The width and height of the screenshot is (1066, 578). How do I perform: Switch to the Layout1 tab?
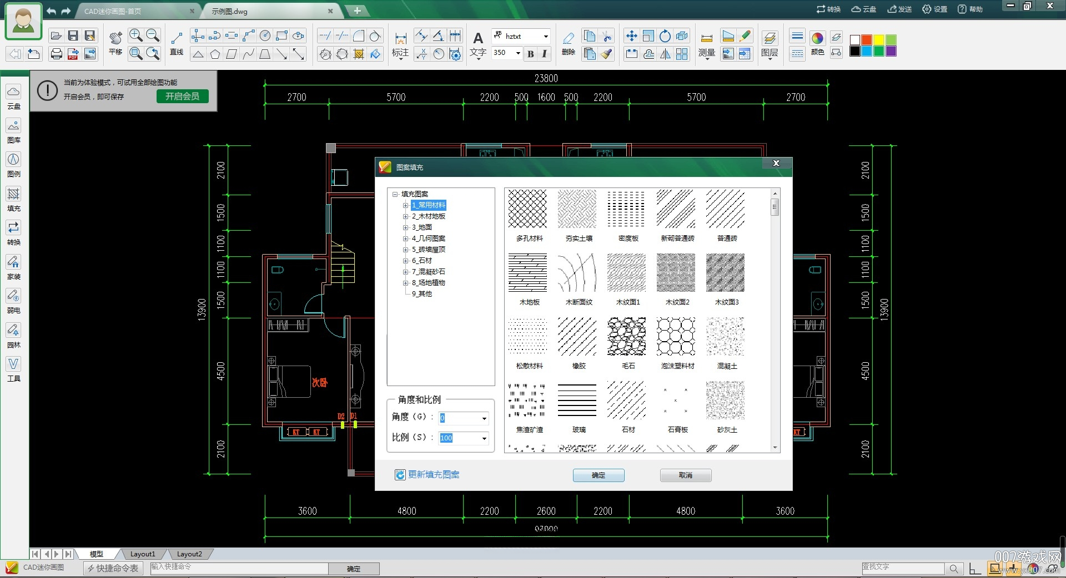143,554
